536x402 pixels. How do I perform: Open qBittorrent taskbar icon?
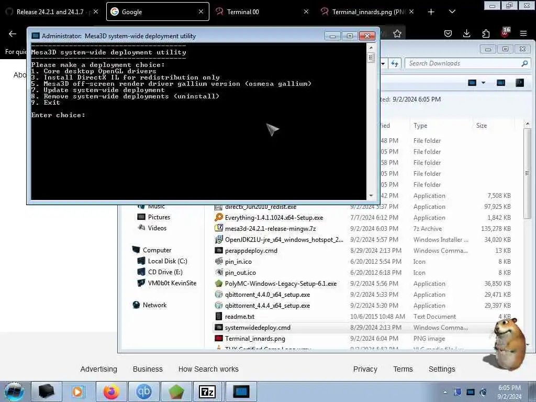(143, 392)
